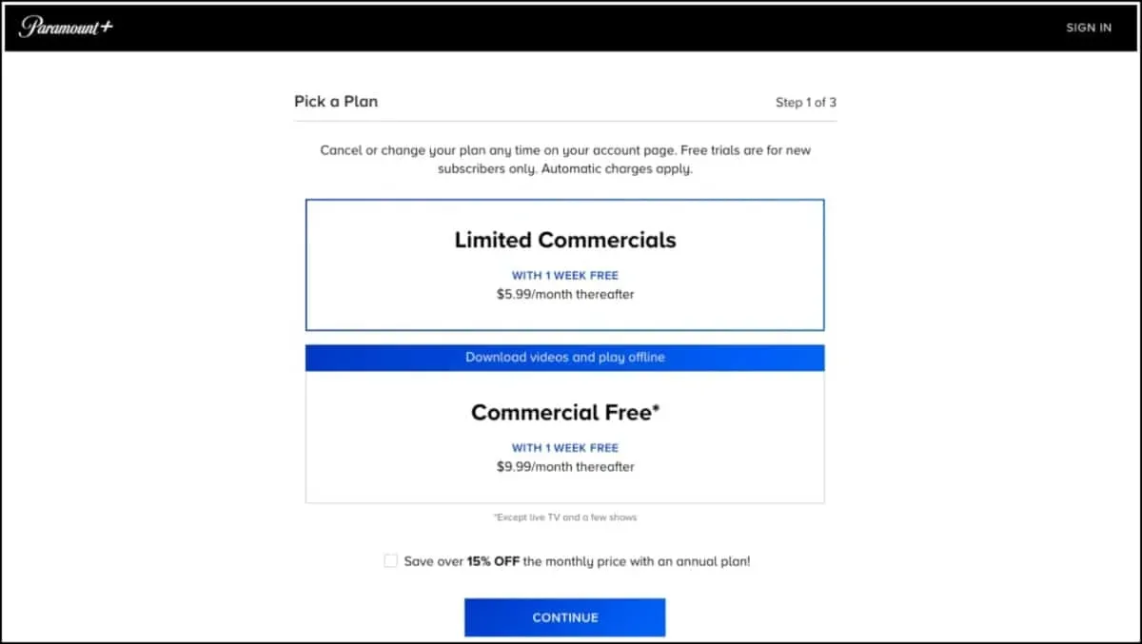The width and height of the screenshot is (1142, 644).
Task: Click the Download videos and play offline banner
Action: tap(564, 358)
